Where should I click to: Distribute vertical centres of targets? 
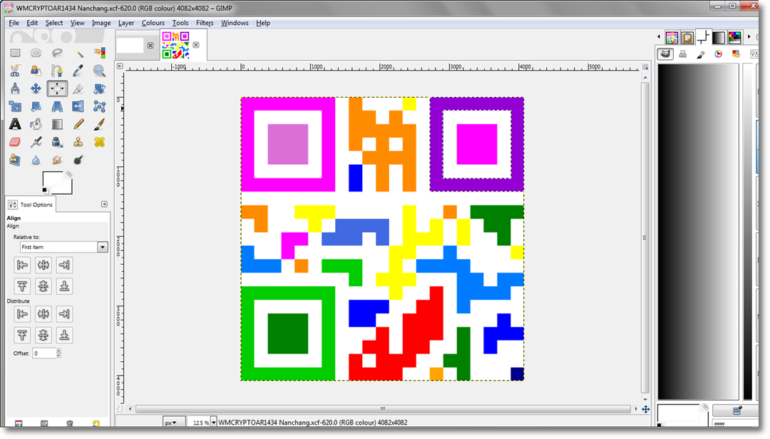[x=43, y=335]
